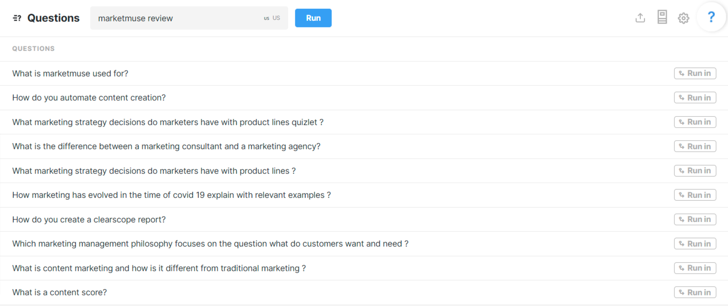
Task: Click Run in for 'What is a content score?'
Action: tap(695, 293)
